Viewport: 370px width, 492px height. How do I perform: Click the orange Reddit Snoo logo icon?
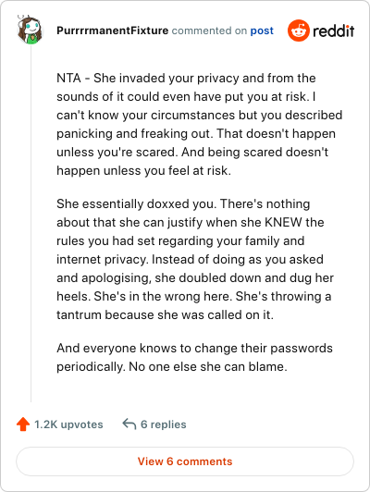point(299,31)
